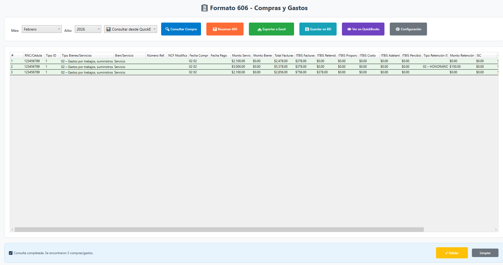Toggle the Consulta completada checkbox
This screenshot has width=503, height=265.
pos(11,253)
